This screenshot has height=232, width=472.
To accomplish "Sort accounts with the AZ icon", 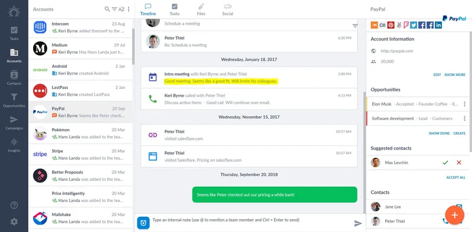I will coord(122,9).
